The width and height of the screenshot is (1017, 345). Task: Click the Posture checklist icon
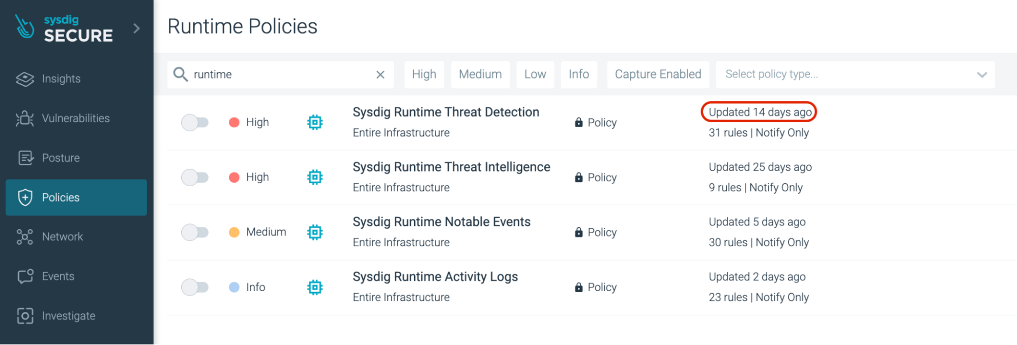click(x=25, y=158)
